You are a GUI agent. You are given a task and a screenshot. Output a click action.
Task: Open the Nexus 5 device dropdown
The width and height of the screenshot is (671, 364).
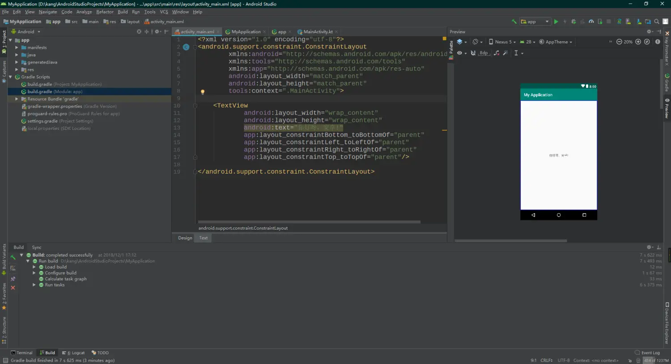502,42
